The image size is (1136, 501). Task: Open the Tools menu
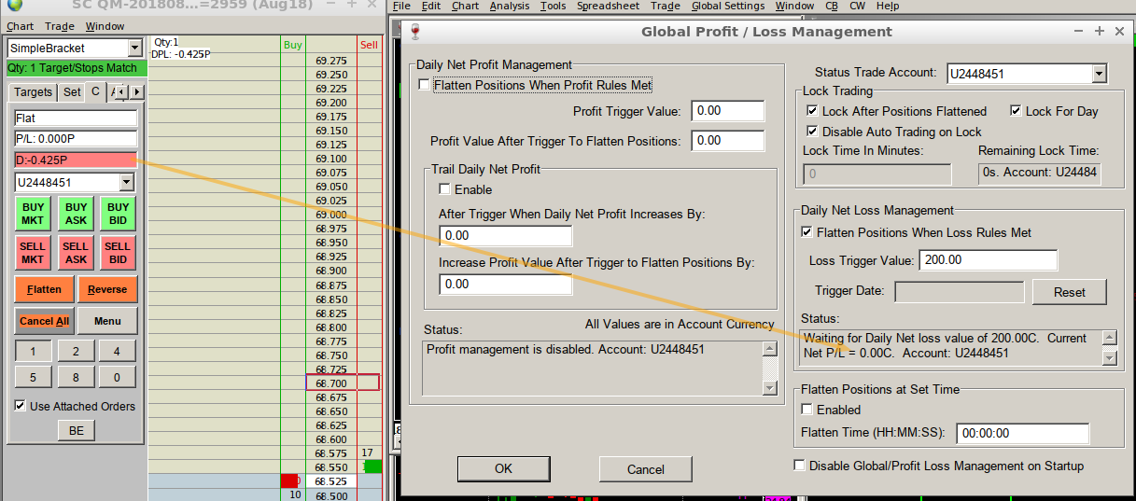click(553, 6)
